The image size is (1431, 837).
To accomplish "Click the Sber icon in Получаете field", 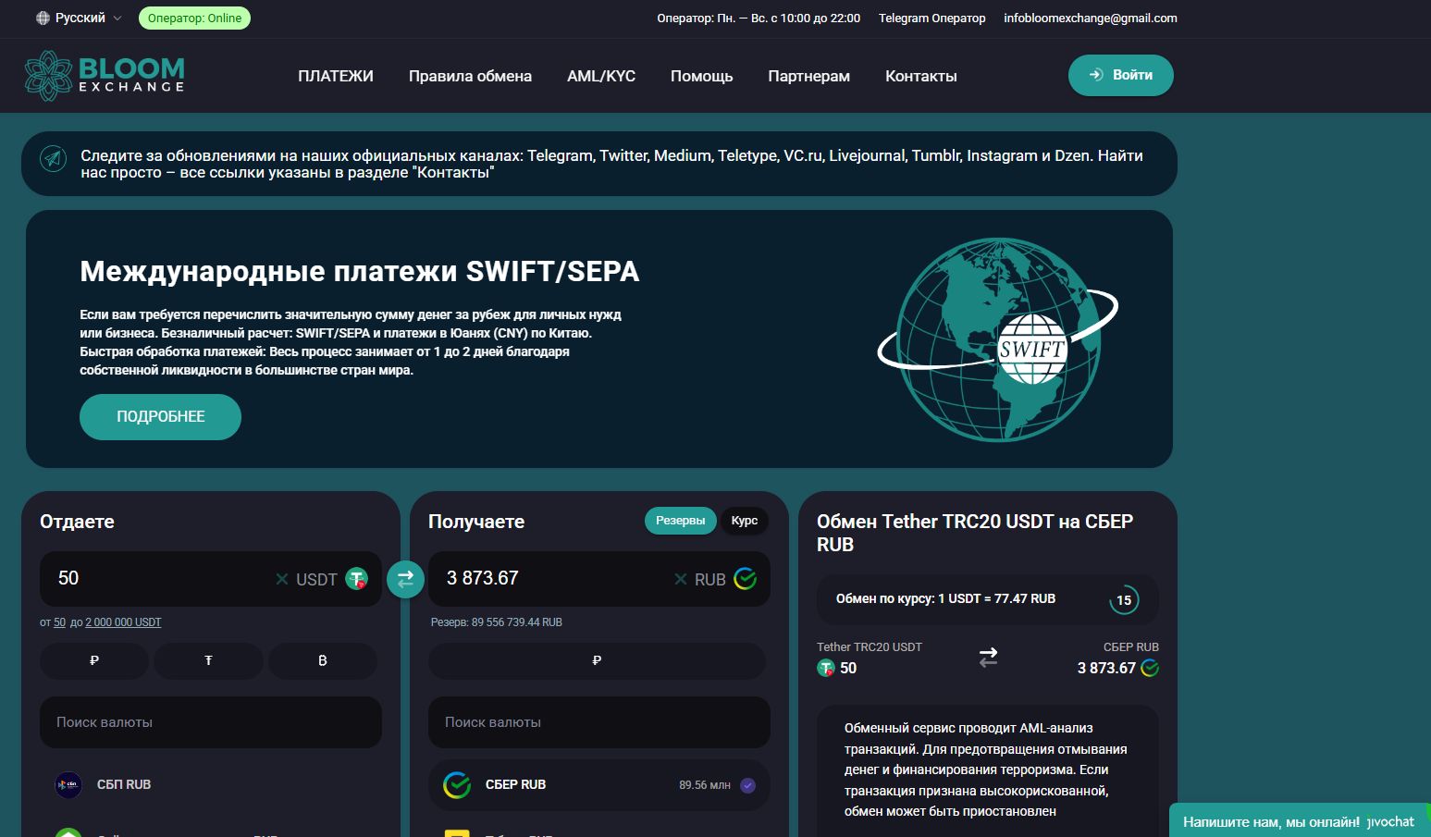I will click(x=746, y=579).
